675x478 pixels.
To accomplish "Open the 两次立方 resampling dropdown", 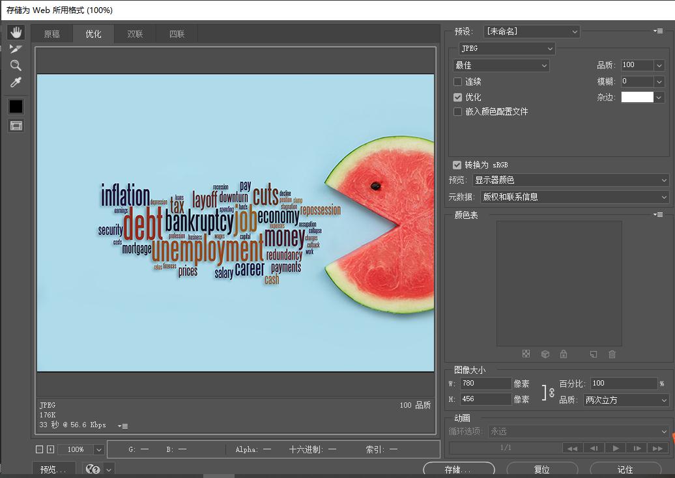I will point(625,401).
